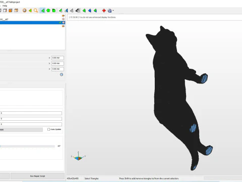The height and width of the screenshot is (182, 242).
Task: Click the red plus repair icon
Action: 104,11
